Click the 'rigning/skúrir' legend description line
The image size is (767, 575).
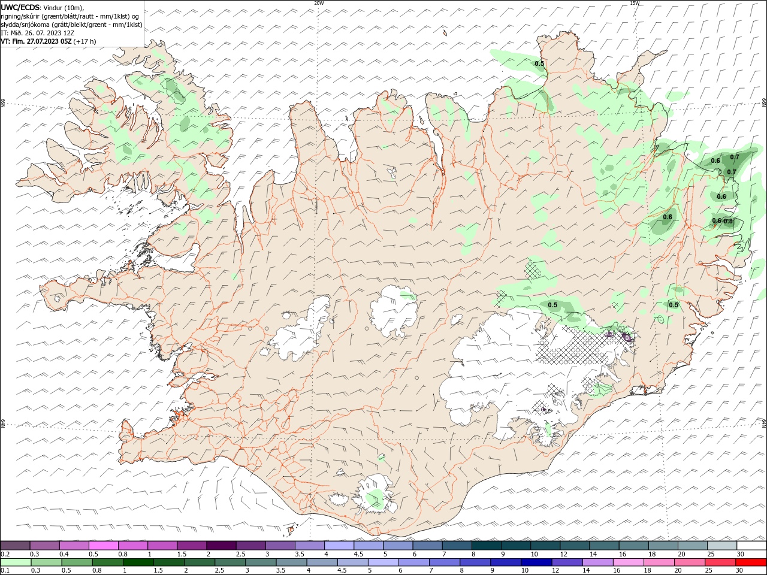(x=70, y=16)
